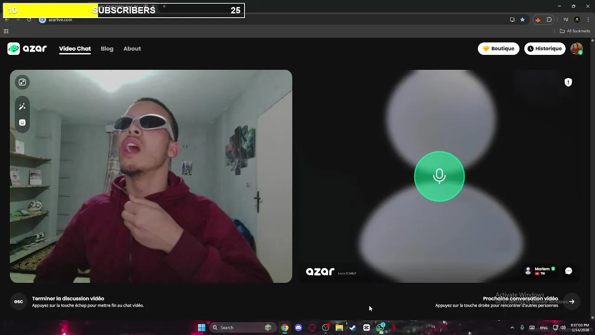Open Steam from the taskbar
The height and width of the screenshot is (335, 595).
[x=353, y=328]
